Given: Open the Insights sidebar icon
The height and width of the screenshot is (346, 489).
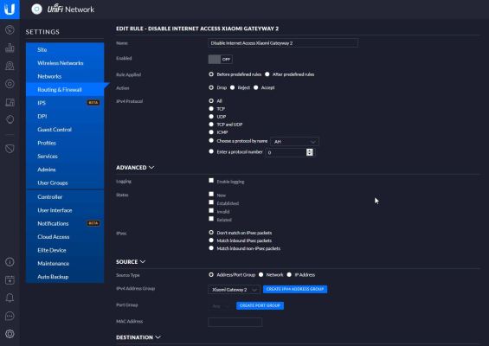Looking at the screenshot, I should [x=10, y=119].
